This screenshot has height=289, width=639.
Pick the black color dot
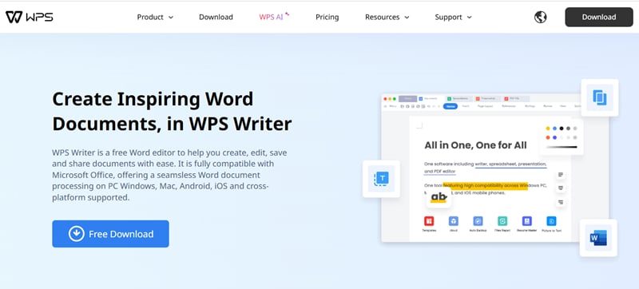[562, 129]
